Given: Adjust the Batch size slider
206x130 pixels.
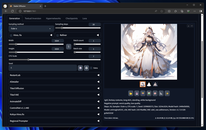Looking at the screenshot, I should click(x=87, y=52).
